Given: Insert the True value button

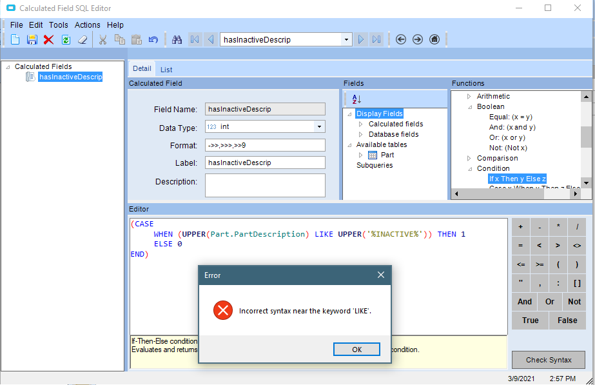Looking at the screenshot, I should pos(530,320).
